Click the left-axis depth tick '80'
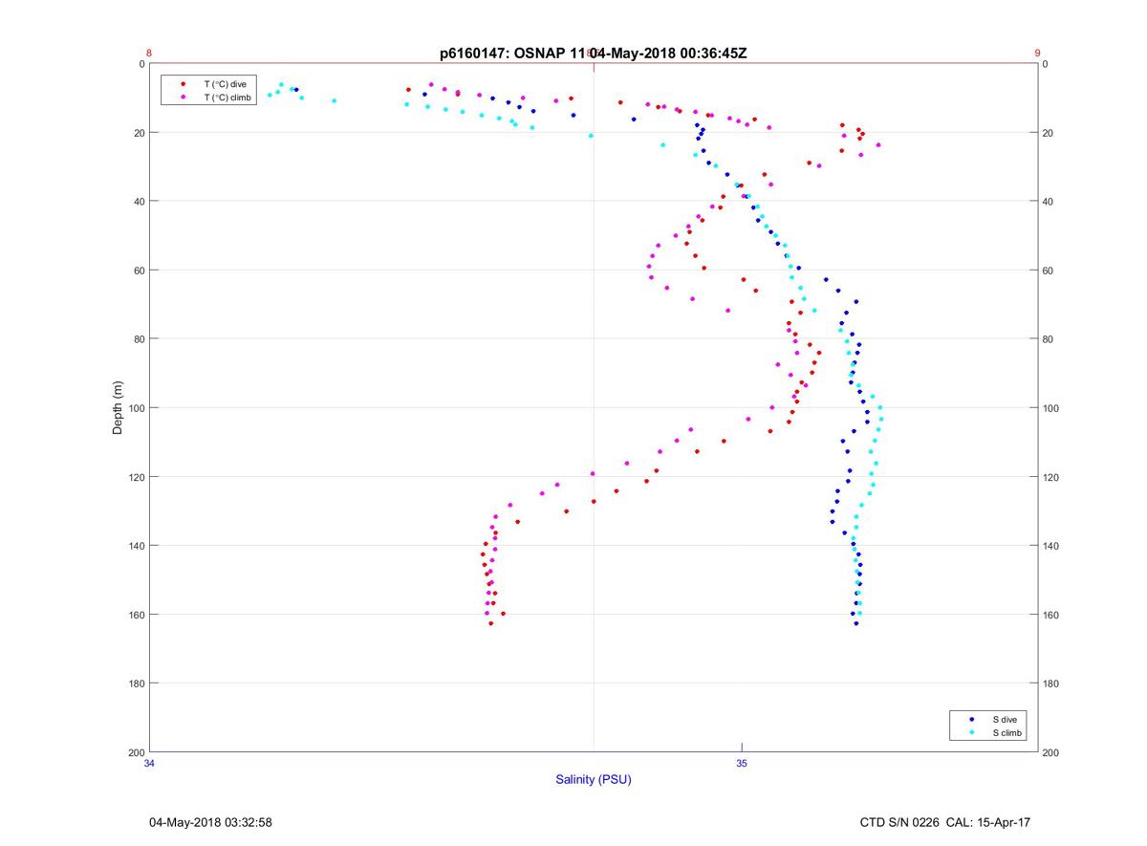1147x846 pixels. (x=140, y=339)
